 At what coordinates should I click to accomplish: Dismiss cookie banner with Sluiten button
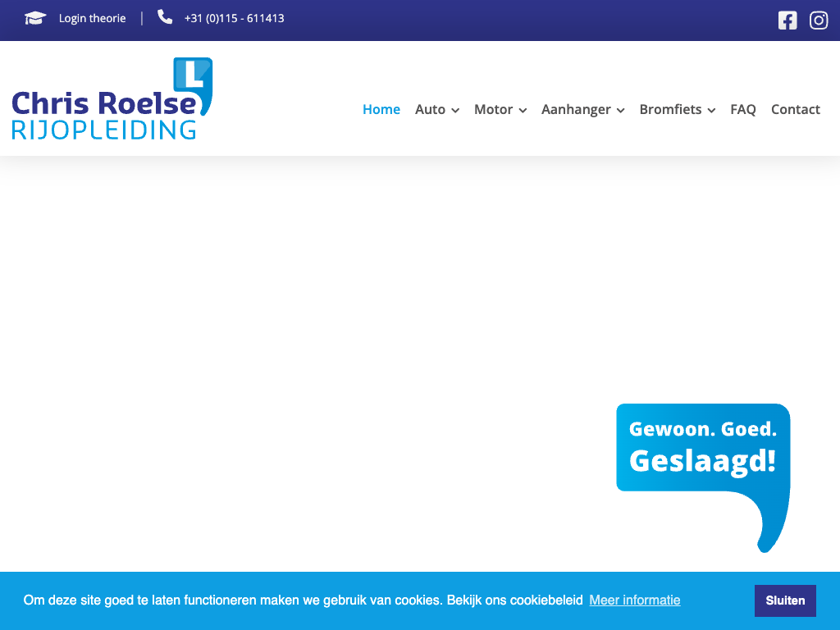785,600
